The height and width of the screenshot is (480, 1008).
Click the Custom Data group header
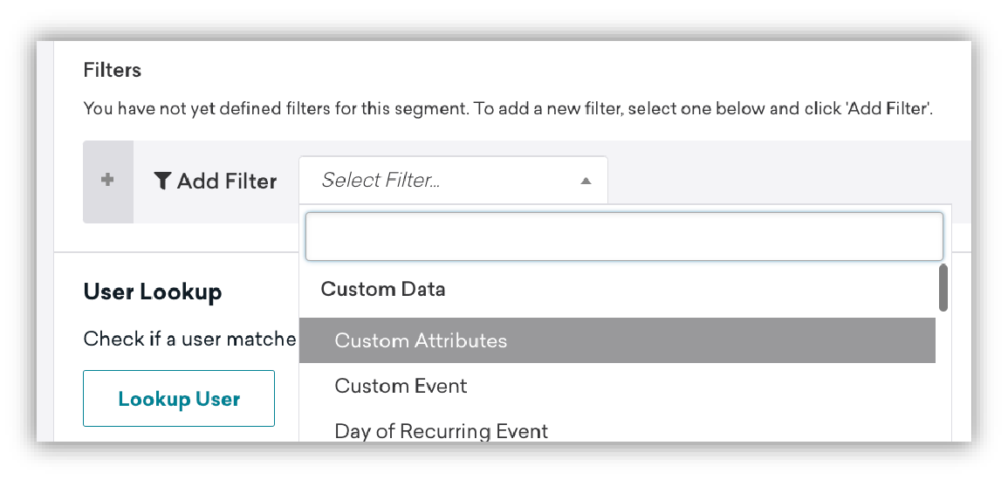tap(383, 289)
